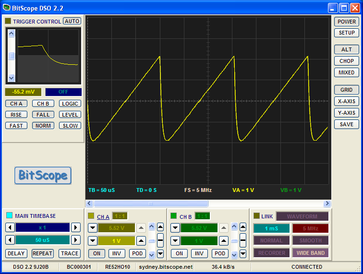Click the OFF trigger field

(63, 92)
